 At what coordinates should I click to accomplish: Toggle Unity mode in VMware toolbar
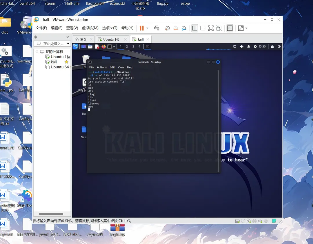219,28
